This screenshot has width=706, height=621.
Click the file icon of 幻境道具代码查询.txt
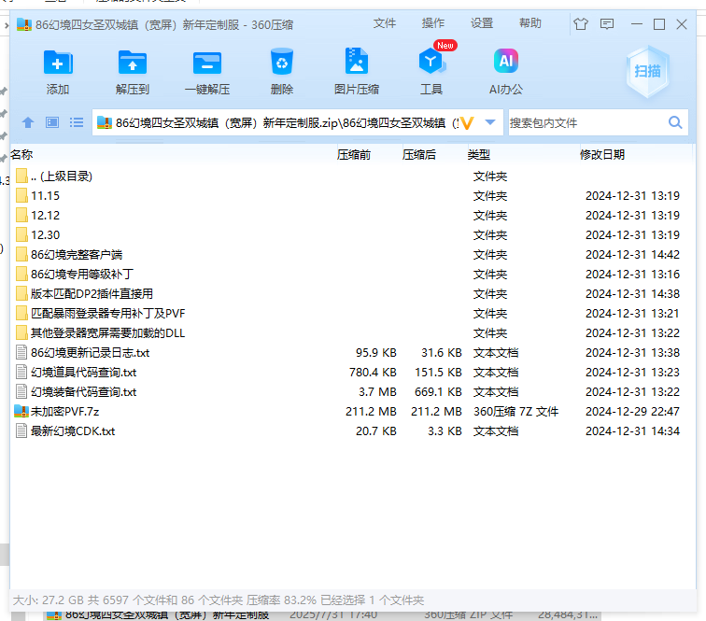click(x=21, y=372)
